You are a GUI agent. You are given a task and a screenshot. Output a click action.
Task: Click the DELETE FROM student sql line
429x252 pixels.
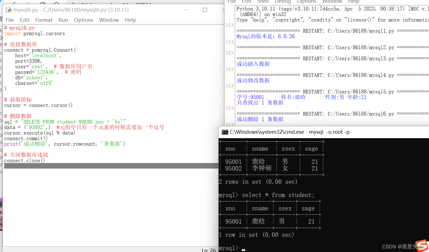tap(65, 122)
